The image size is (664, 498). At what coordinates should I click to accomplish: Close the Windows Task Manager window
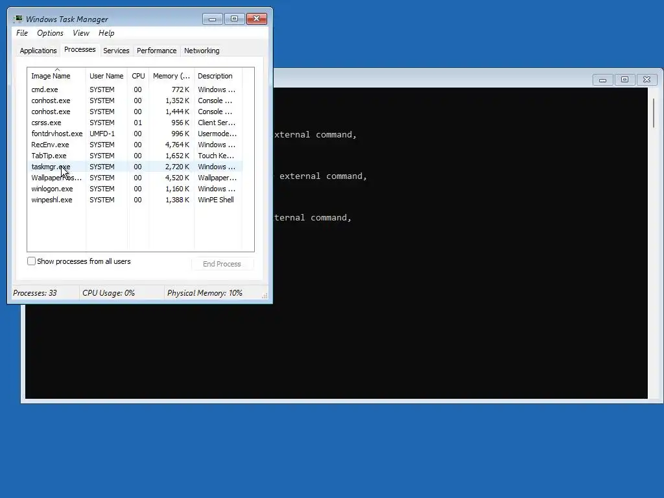(x=256, y=19)
